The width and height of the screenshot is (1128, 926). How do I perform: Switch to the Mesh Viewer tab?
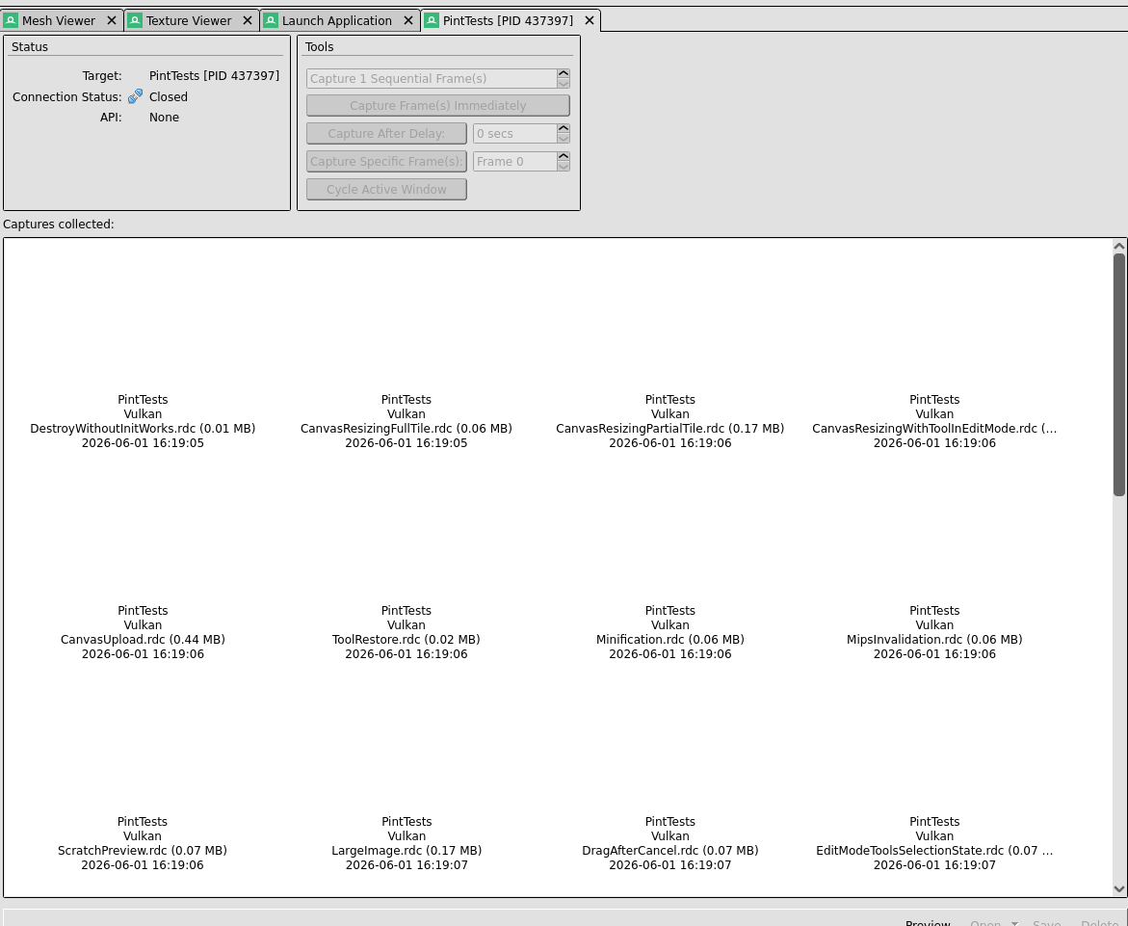pyautogui.click(x=59, y=21)
